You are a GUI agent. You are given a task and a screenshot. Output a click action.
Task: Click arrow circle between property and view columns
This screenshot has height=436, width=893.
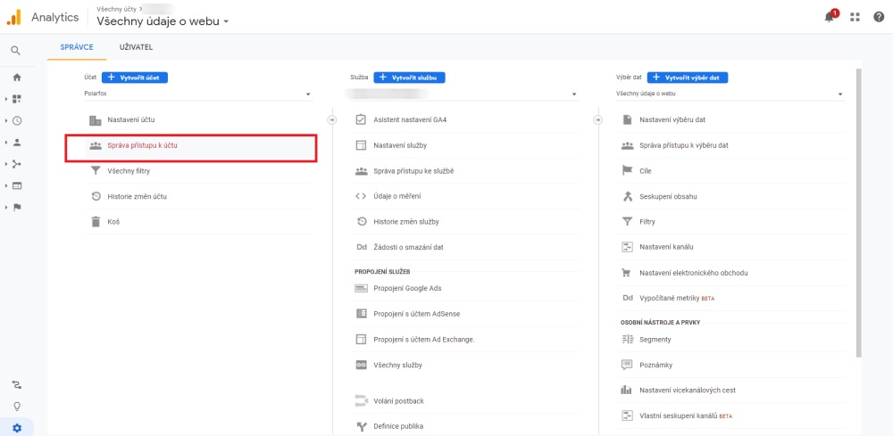[598, 120]
